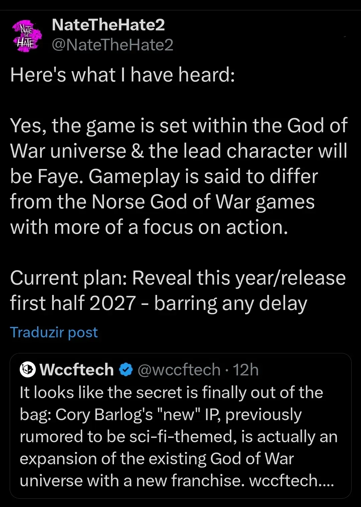Click the "rumored to be sci-fi-themed" line
Viewport: 361px width, 507px height.
(x=178, y=437)
